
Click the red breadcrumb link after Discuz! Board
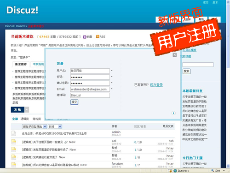coord(36,26)
